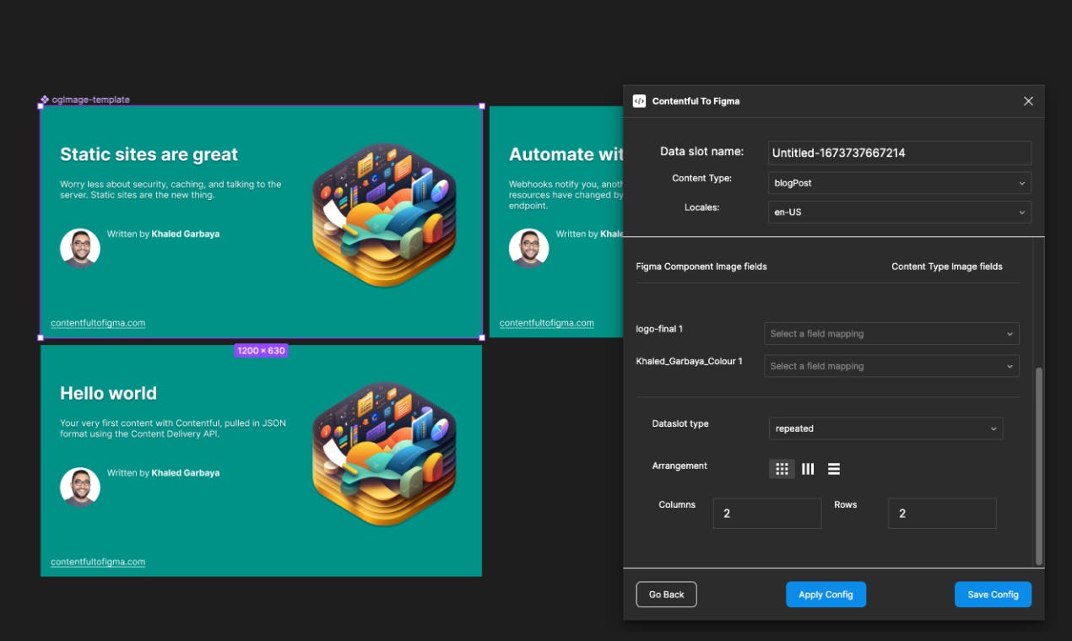
Task: Click the isometric illustration in Hello world card
Action: [385, 454]
